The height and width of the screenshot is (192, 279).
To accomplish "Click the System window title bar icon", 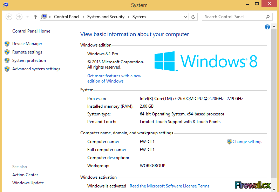I will click(6, 5).
